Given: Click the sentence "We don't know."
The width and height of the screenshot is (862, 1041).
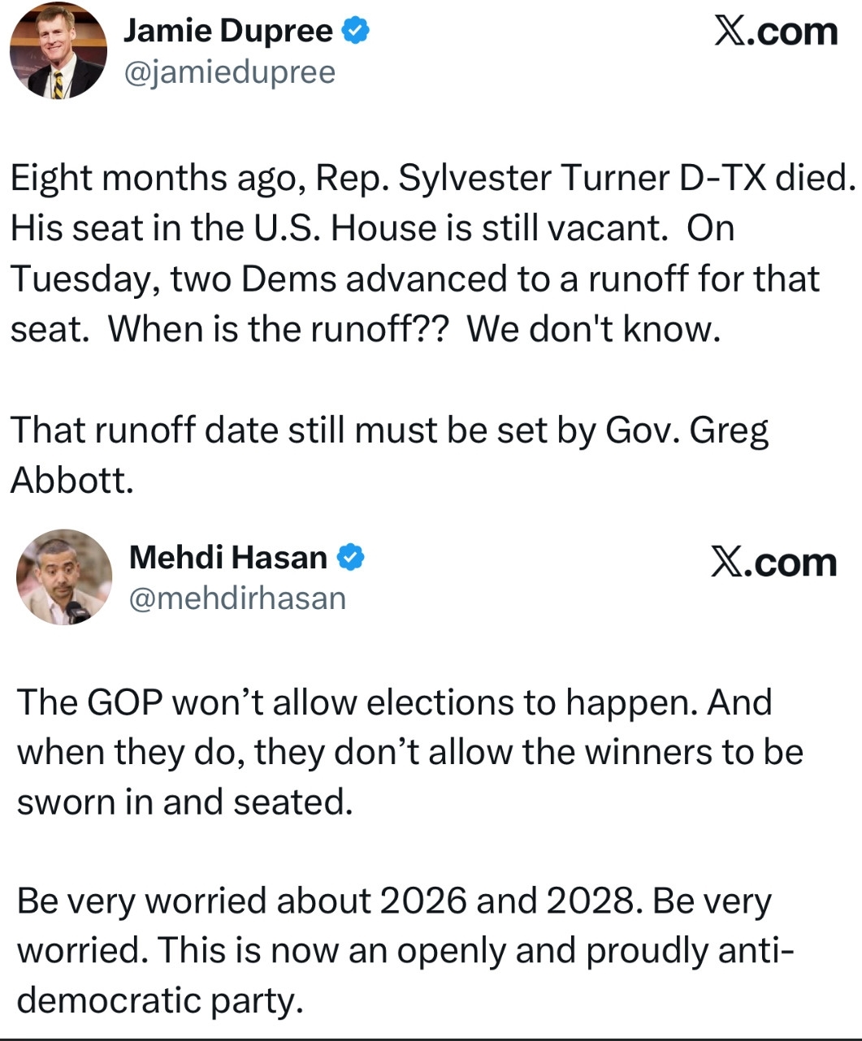Looking at the screenshot, I should [x=594, y=329].
